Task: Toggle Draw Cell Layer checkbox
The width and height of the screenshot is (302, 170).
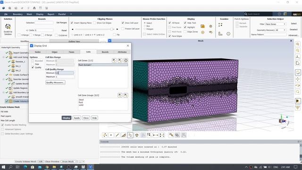Action: tap(123, 23)
